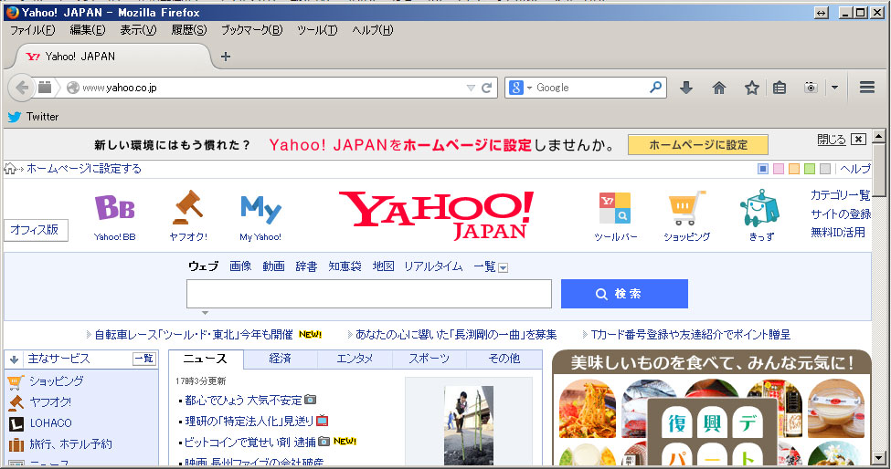This screenshot has height=469, width=891.
Task: Click the Yahoo search input field
Action: (369, 294)
